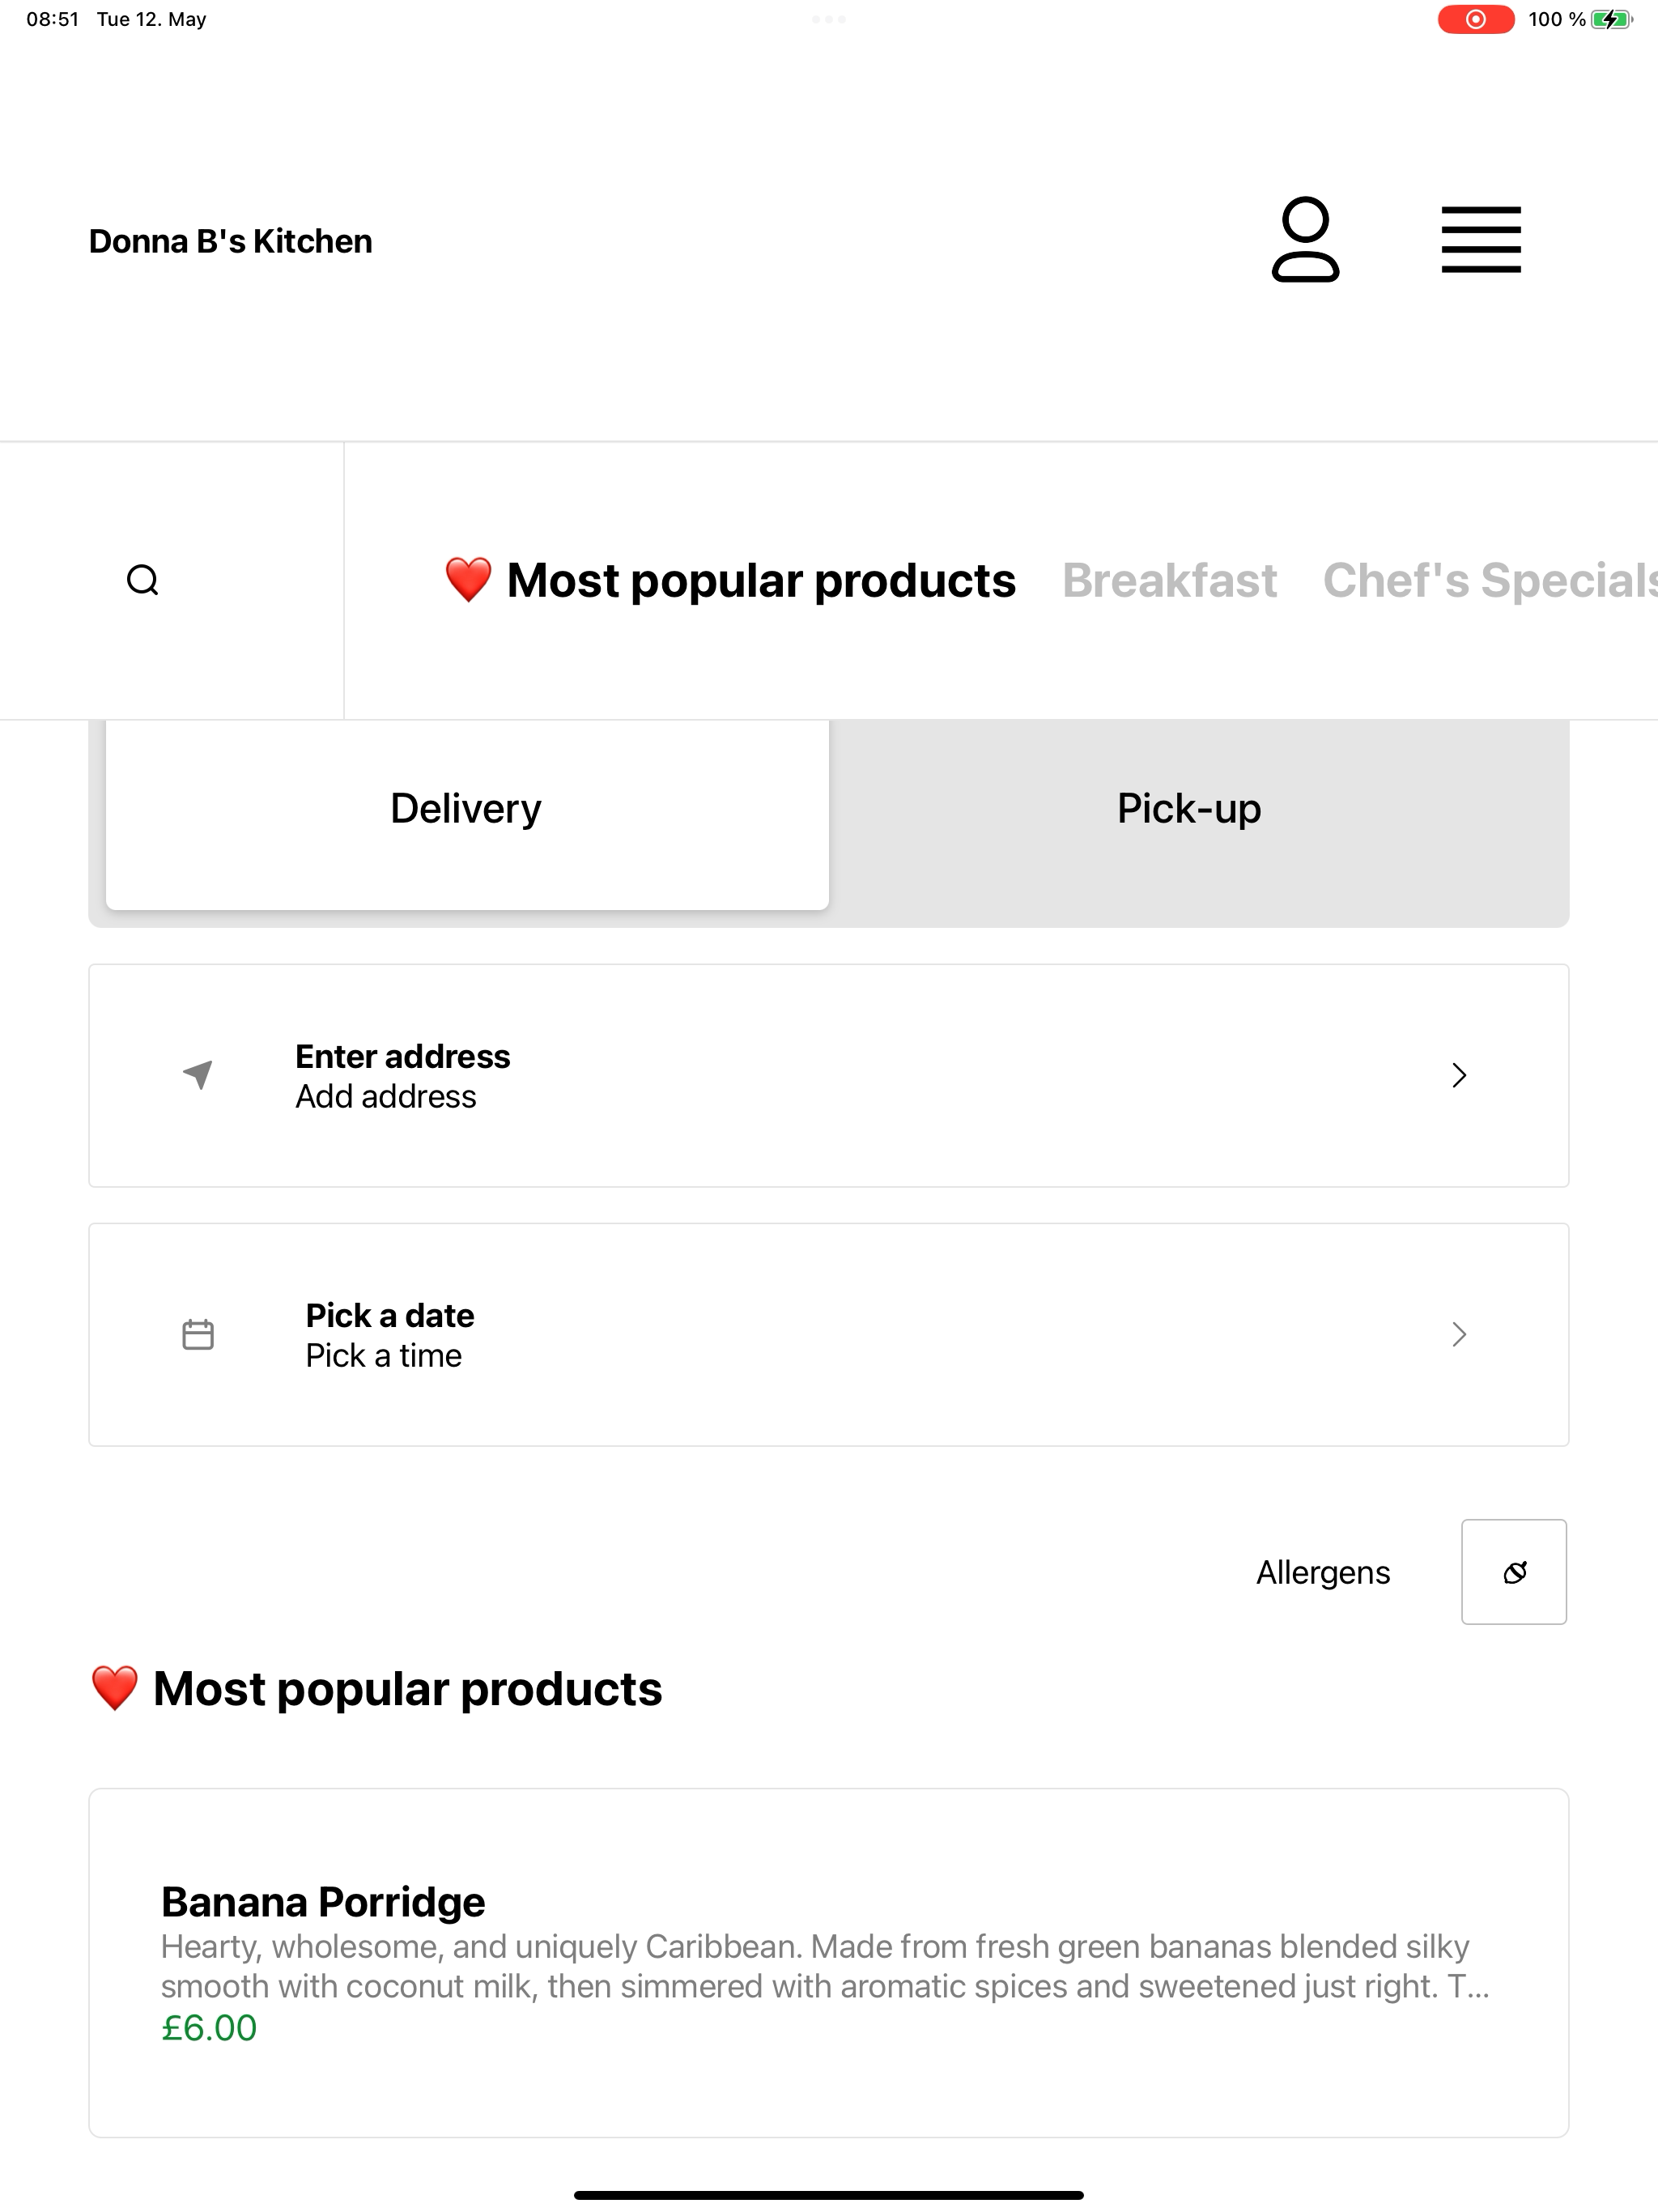Tap the screen recording indicator in the status bar
This screenshot has width=1658, height=2212.
click(1476, 19)
